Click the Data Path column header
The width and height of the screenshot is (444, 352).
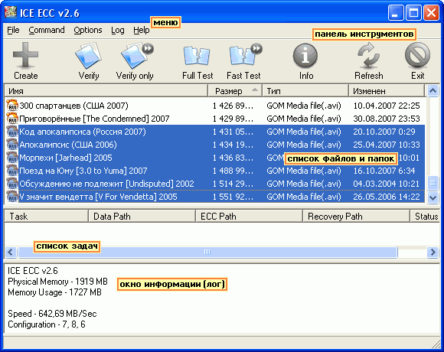tap(142, 217)
